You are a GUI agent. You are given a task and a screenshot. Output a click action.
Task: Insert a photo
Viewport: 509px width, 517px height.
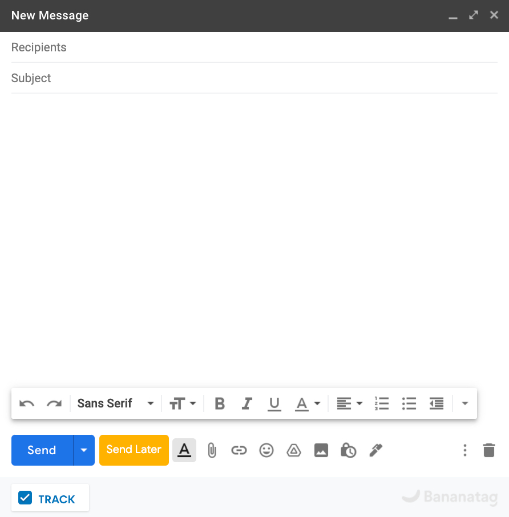(x=321, y=450)
